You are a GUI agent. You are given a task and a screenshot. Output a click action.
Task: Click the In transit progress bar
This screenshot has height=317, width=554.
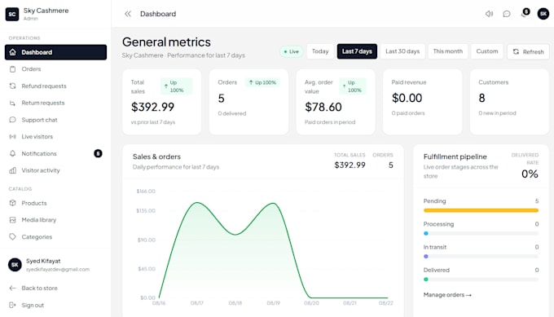point(481,256)
